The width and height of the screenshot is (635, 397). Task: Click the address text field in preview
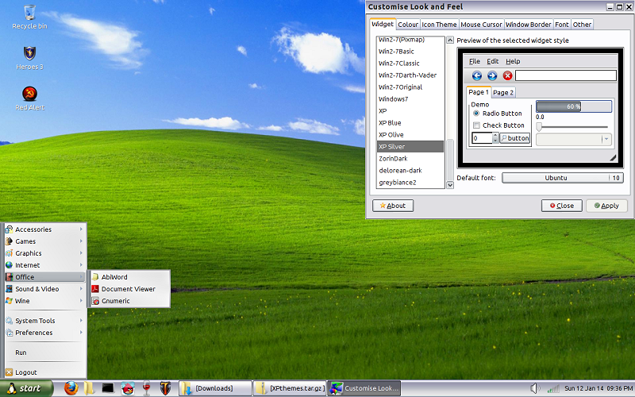point(566,75)
